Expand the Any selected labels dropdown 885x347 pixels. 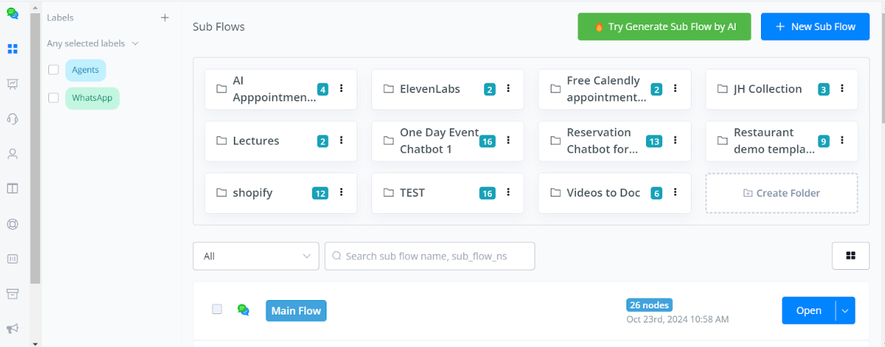[x=92, y=43]
